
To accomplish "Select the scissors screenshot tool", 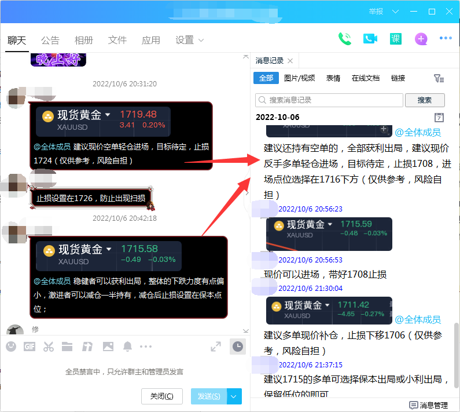I will click(49, 347).
